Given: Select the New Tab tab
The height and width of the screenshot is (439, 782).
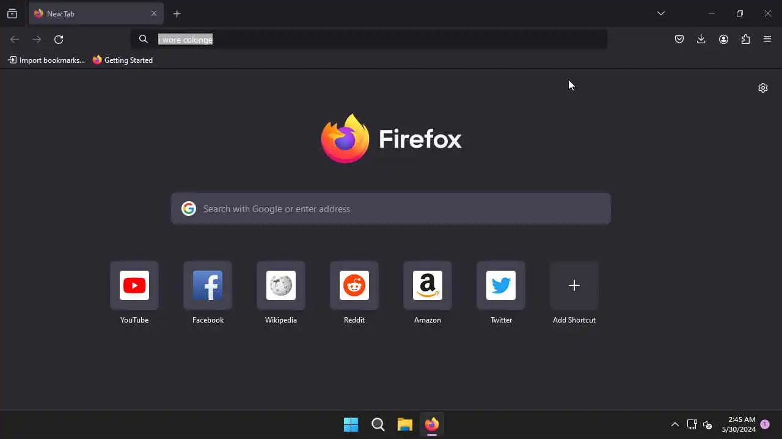Looking at the screenshot, I should (96, 13).
